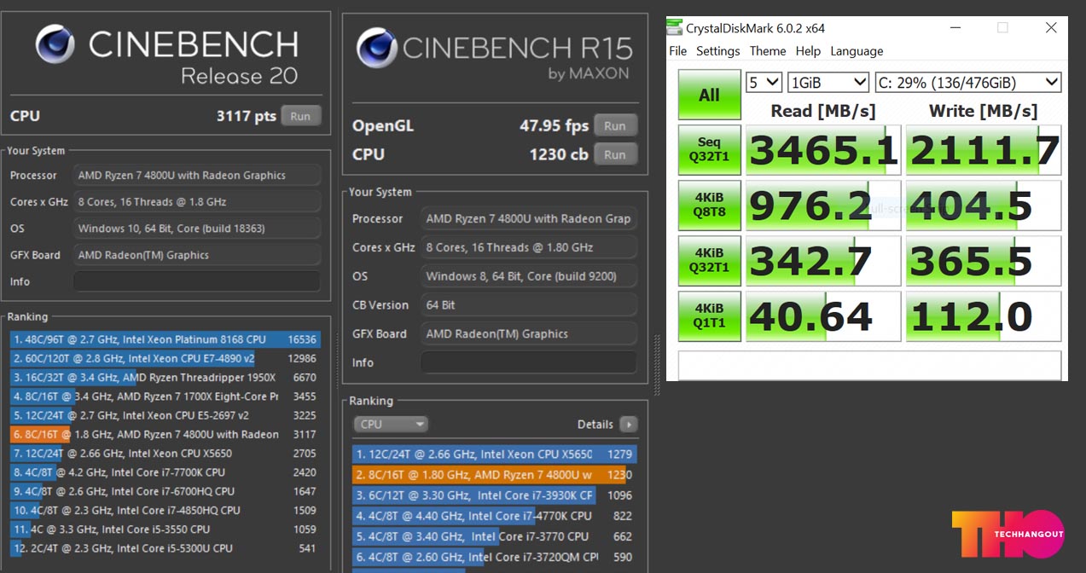This screenshot has height=573, width=1086.
Task: Click the 3117 pts score in Cinebench R20
Action: [x=246, y=116]
